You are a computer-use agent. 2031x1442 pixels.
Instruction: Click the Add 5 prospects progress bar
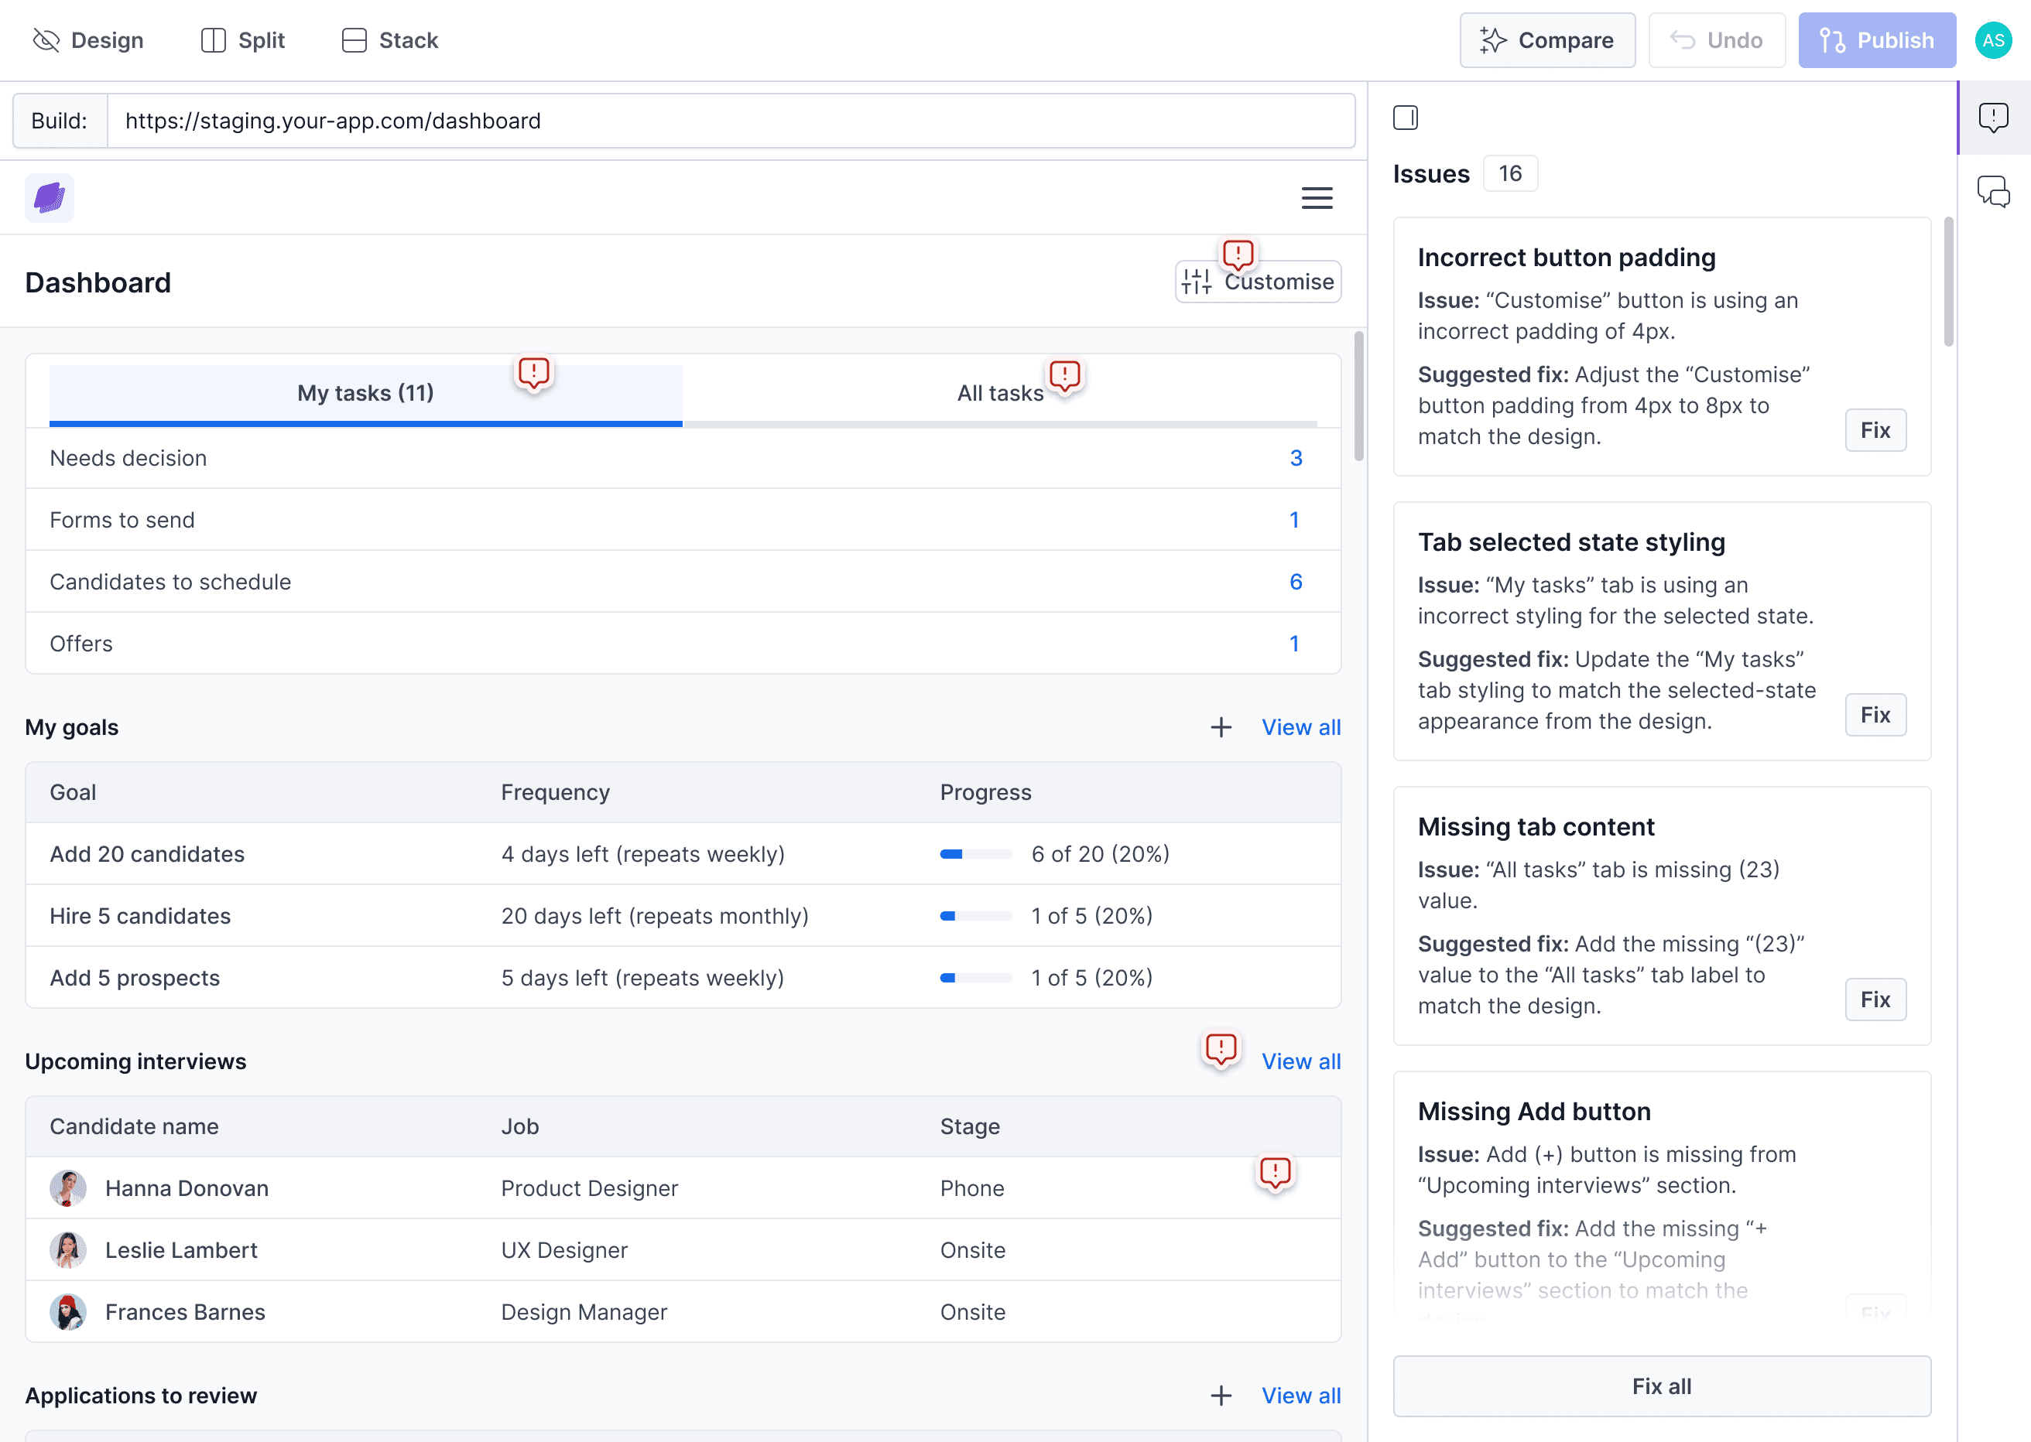tap(975, 978)
